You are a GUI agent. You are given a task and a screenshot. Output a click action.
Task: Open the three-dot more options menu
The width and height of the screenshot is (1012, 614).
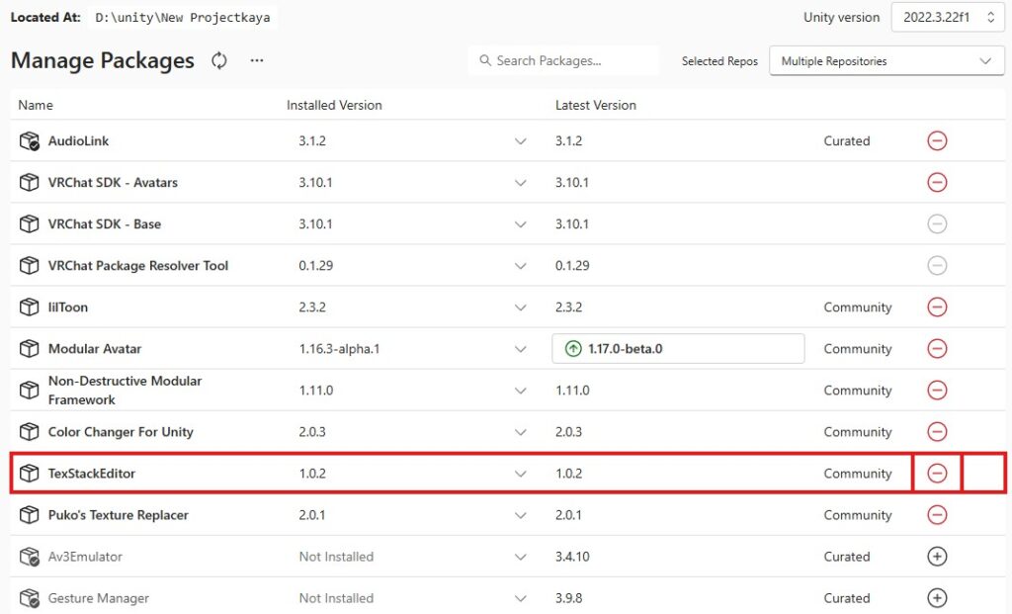(257, 61)
